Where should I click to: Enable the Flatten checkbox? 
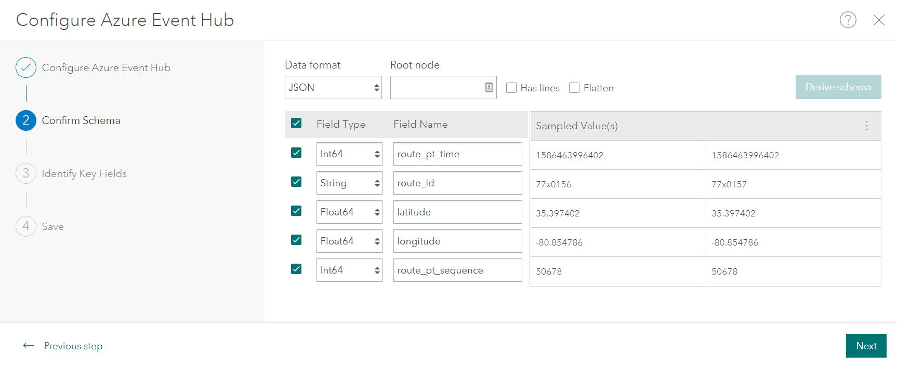click(x=574, y=88)
